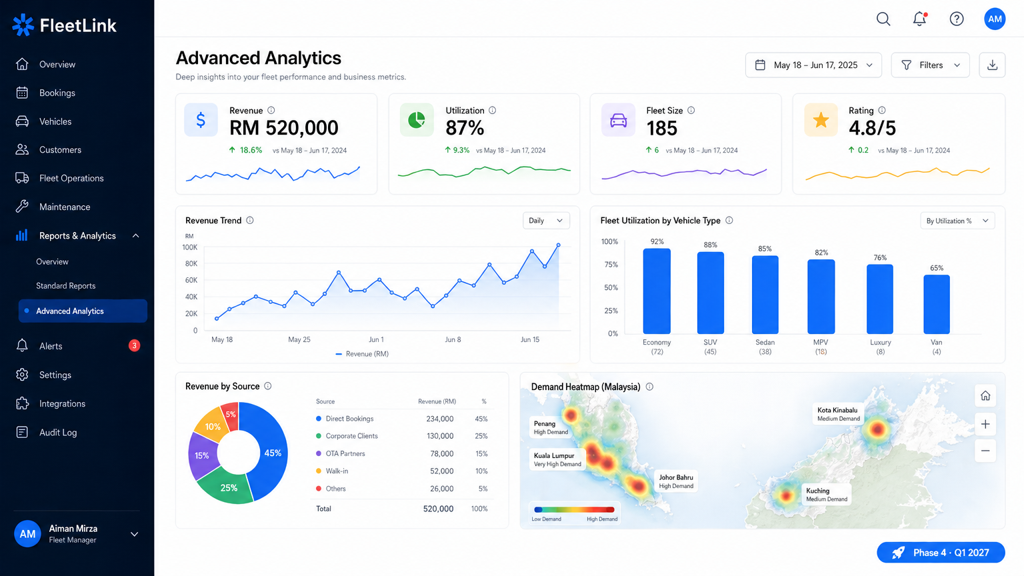Open the Filters dropdown
Image resolution: width=1024 pixels, height=576 pixels.
[x=930, y=65]
